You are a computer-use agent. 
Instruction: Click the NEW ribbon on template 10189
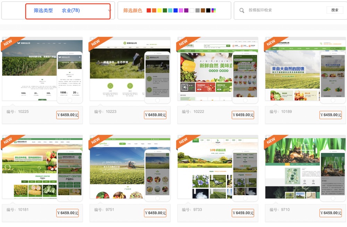point(271,42)
